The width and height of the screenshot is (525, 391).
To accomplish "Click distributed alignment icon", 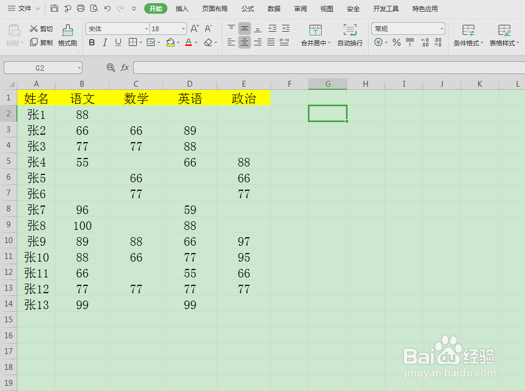I will pyautogui.click(x=284, y=43).
